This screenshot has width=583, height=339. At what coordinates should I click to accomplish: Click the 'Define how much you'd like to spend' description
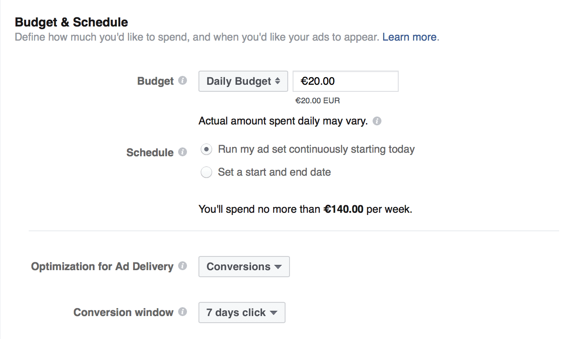(197, 37)
